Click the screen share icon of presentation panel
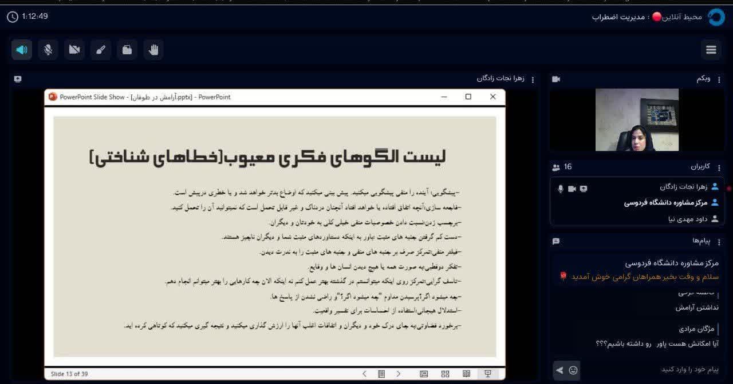The height and width of the screenshot is (384, 733). click(18, 79)
